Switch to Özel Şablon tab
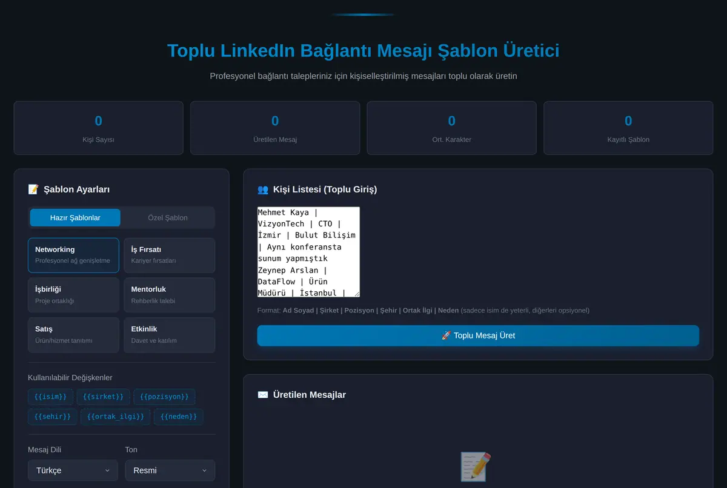The width and height of the screenshot is (727, 488). (x=168, y=217)
